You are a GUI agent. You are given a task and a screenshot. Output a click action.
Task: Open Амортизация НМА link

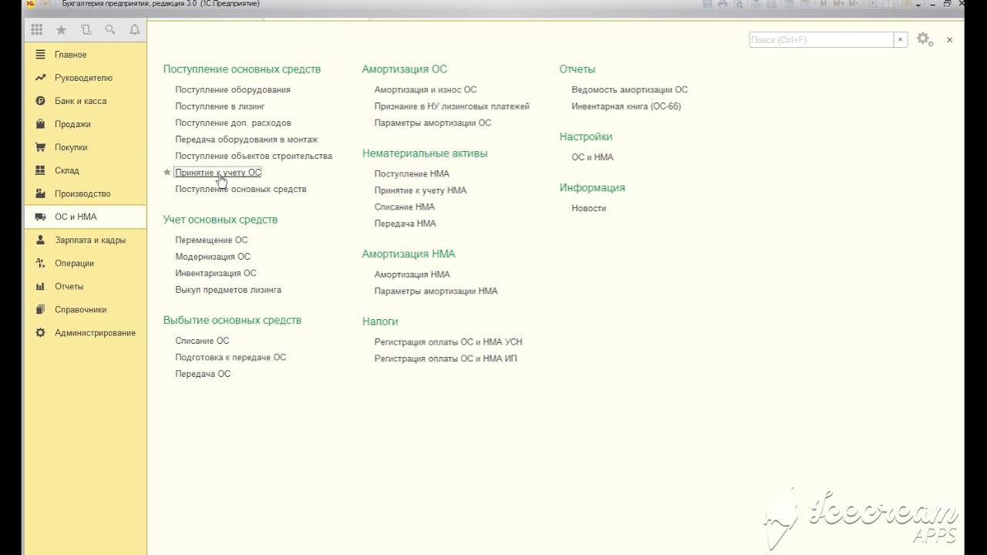[x=413, y=274]
